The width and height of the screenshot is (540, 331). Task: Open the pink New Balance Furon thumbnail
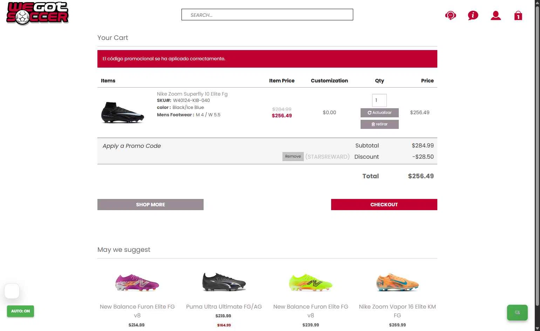pyautogui.click(x=137, y=282)
